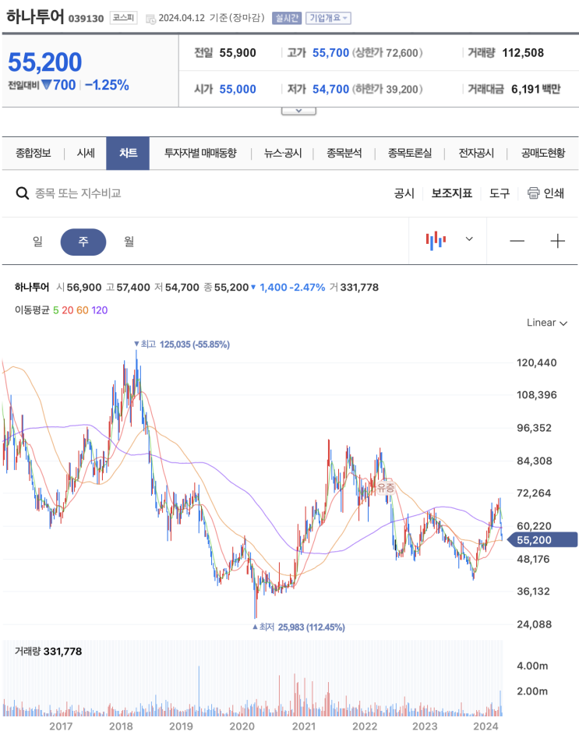Click the 하나투어 stock title

click(x=35, y=17)
